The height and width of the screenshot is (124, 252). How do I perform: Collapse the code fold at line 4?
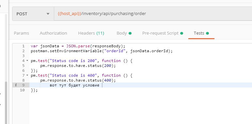[27, 61]
